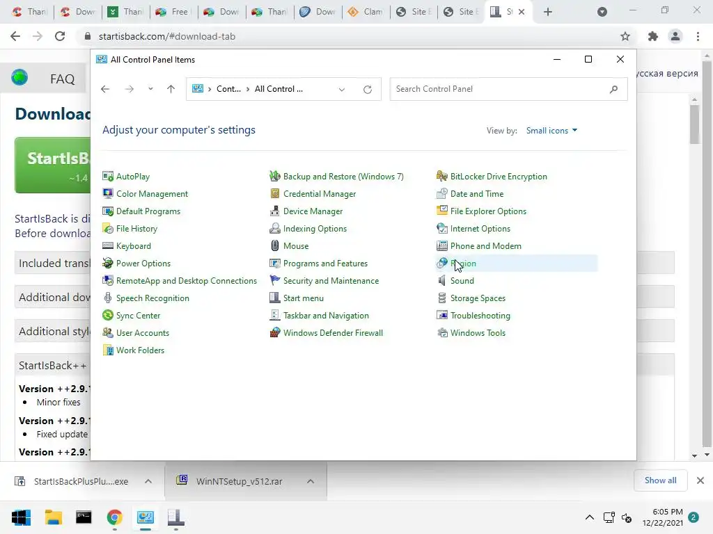Open Chrome extensions puzzle icon
713x534 pixels.
(653, 36)
